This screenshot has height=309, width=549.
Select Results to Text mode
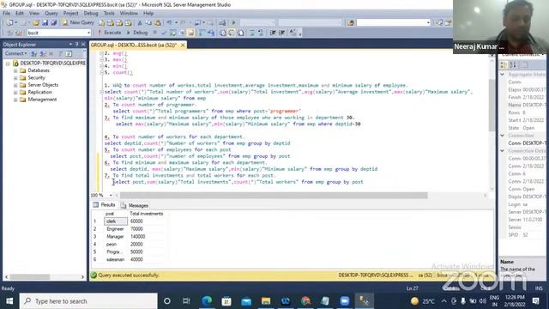point(223,33)
